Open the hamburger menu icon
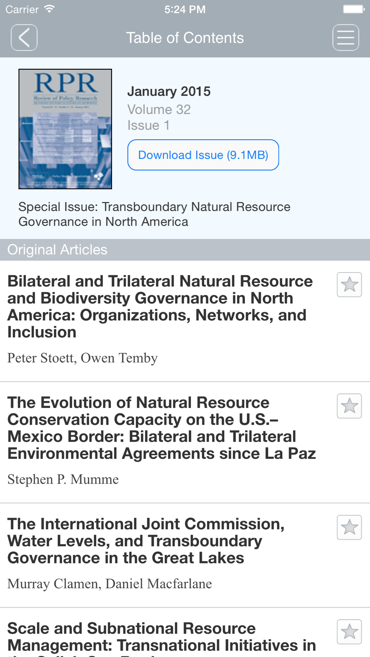Image resolution: width=370 pixels, height=657 pixels. coord(346,38)
